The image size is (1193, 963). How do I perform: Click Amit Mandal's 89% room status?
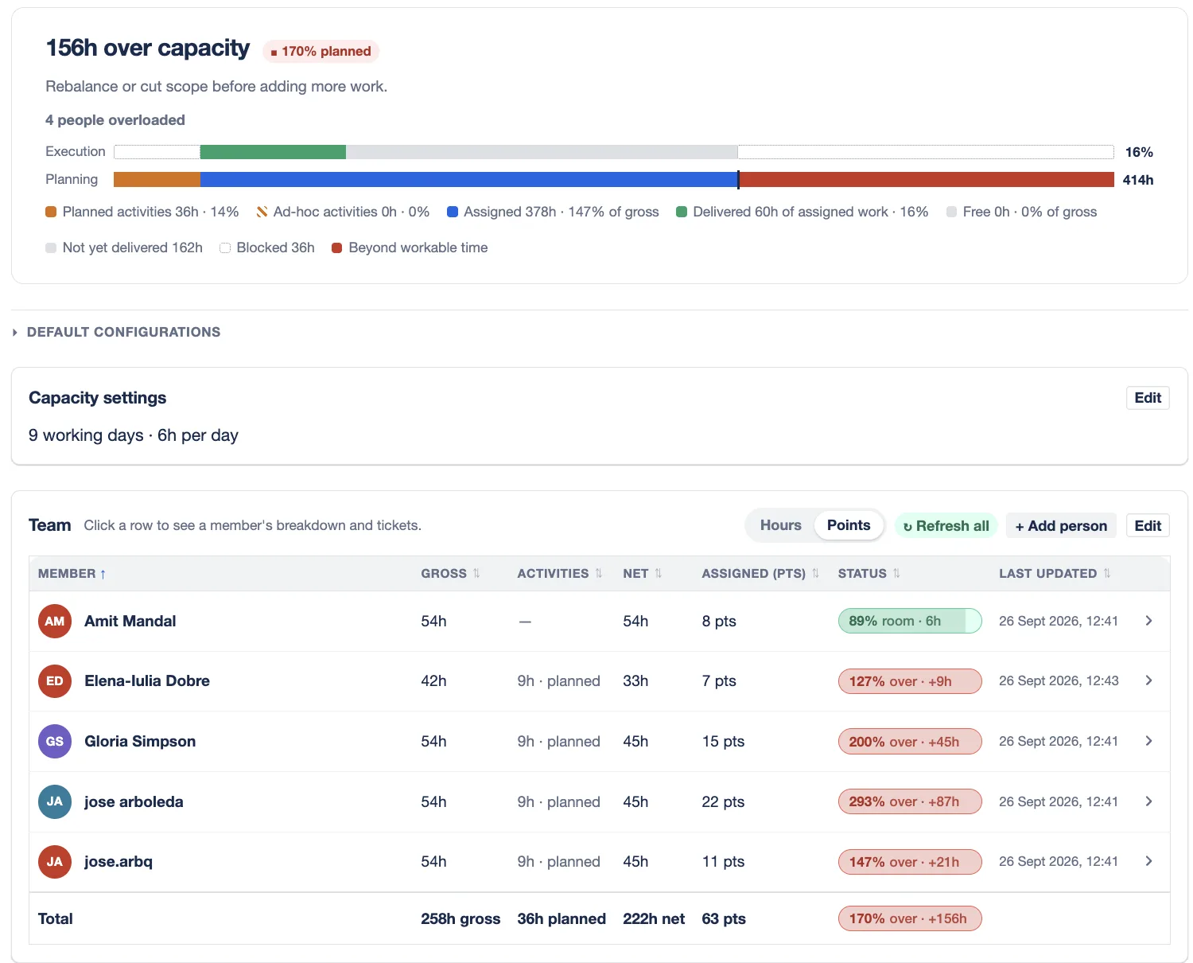(x=910, y=621)
